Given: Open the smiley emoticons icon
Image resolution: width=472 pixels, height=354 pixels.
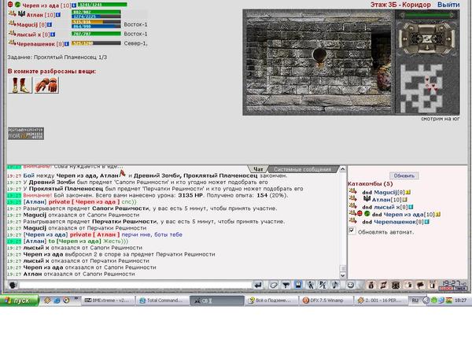Looking at the screenshot, I should pos(350,285).
